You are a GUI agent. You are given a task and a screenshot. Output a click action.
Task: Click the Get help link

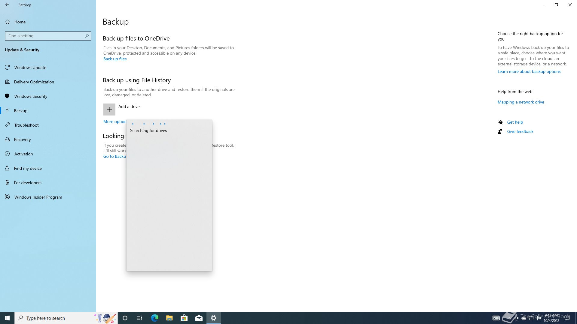tap(515, 122)
